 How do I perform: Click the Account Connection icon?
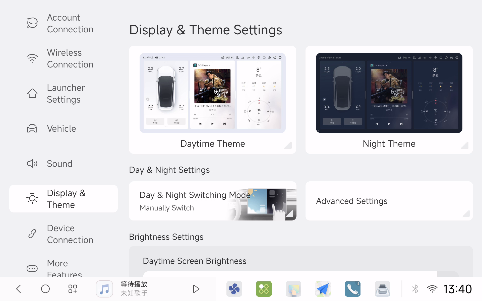[32, 23]
